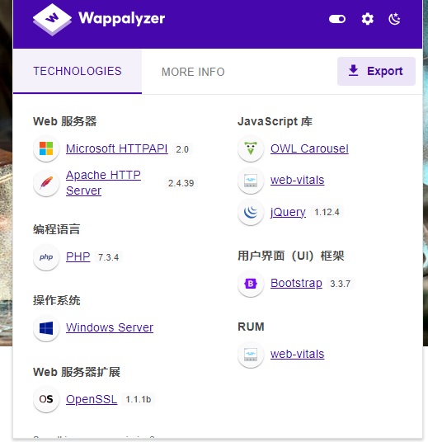Switch to dark mode moon icon
428x442 pixels.
click(394, 19)
